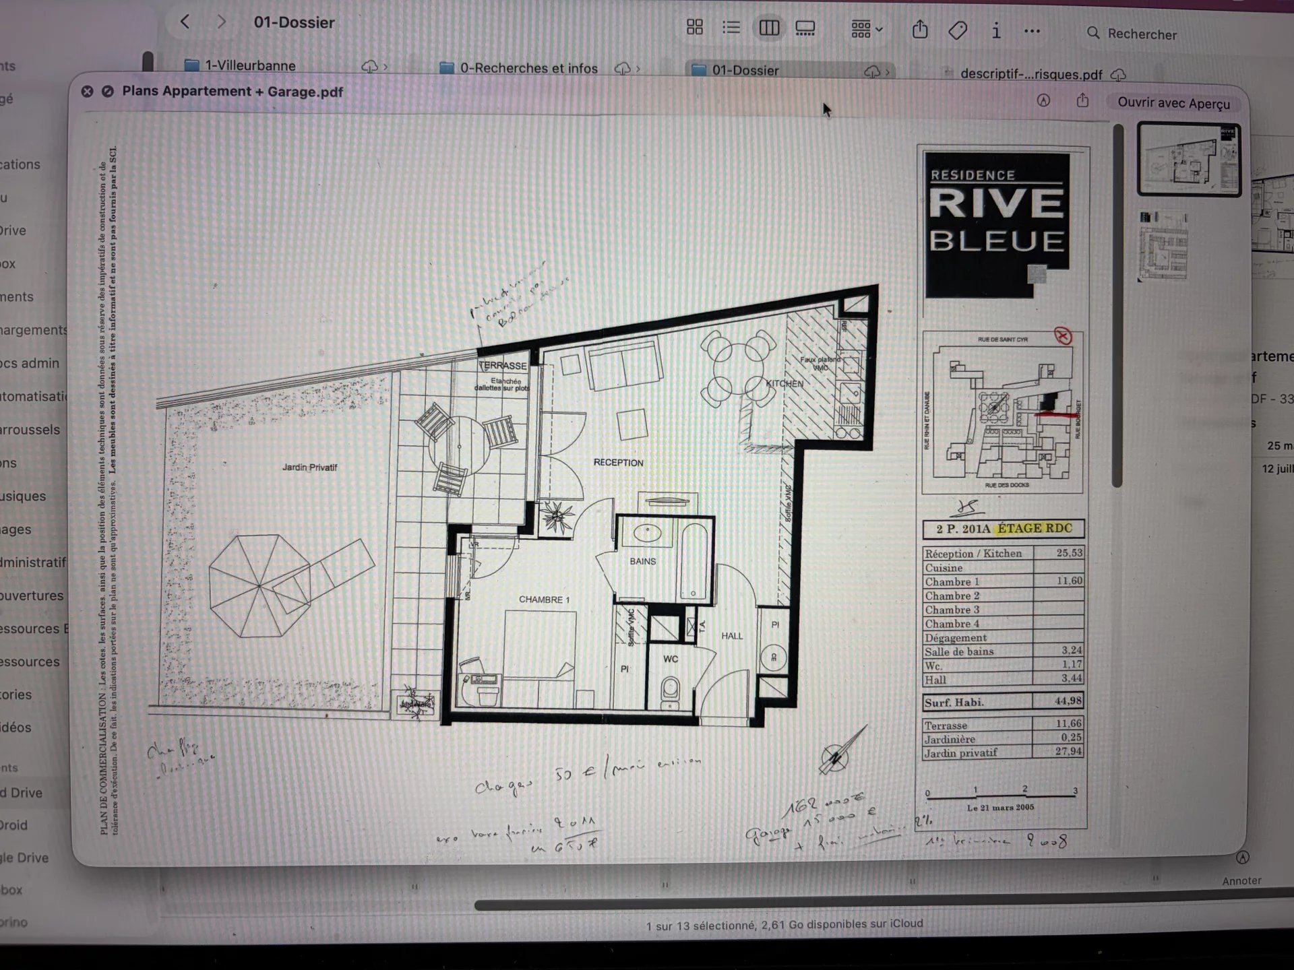Click the Quick Look markup icon
This screenshot has width=1294, height=970.
click(1043, 101)
